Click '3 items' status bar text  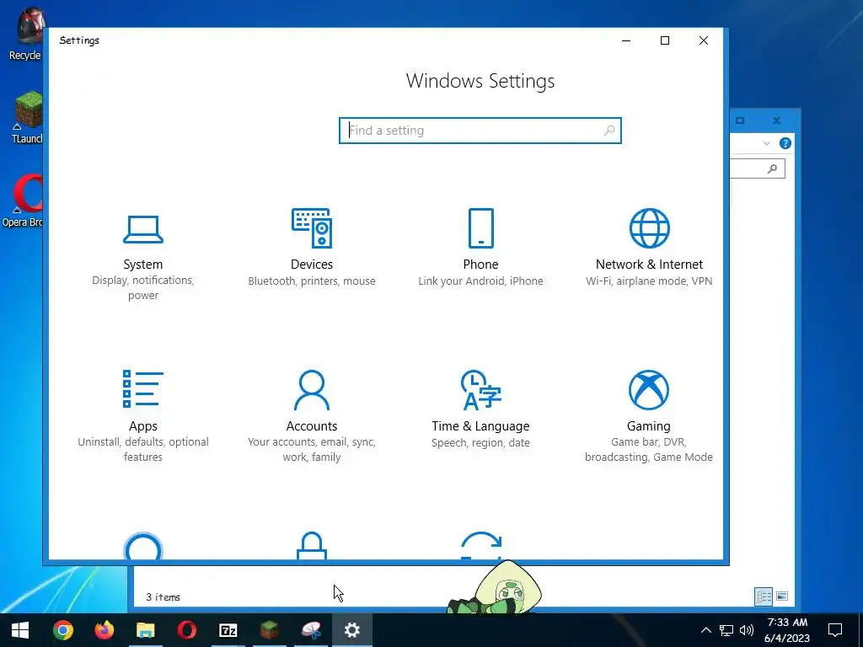pos(163,597)
